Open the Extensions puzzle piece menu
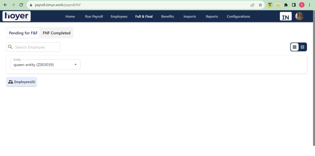This screenshot has height=156, width=315. tap(286, 5)
